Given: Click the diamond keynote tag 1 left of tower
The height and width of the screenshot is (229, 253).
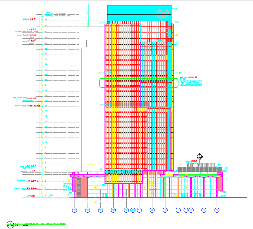Looking at the screenshot, I should tap(100, 73).
